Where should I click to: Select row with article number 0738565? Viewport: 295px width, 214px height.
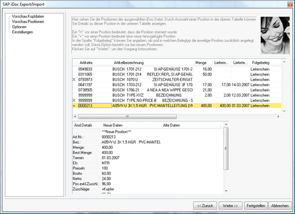pos(177,90)
